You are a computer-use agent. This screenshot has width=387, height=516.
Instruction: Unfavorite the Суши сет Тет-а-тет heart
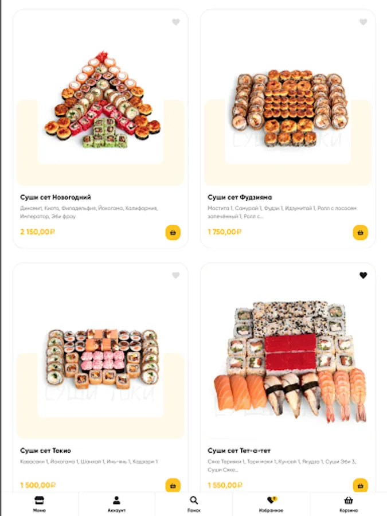363,275
